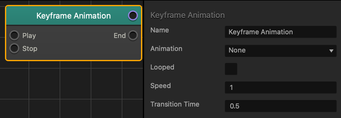Click the Looped property label
This screenshot has height=118, width=341.
(x=162, y=67)
